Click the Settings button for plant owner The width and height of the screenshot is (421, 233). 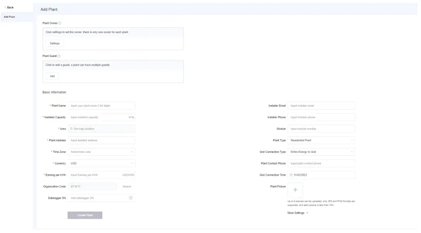pyautogui.click(x=55, y=44)
